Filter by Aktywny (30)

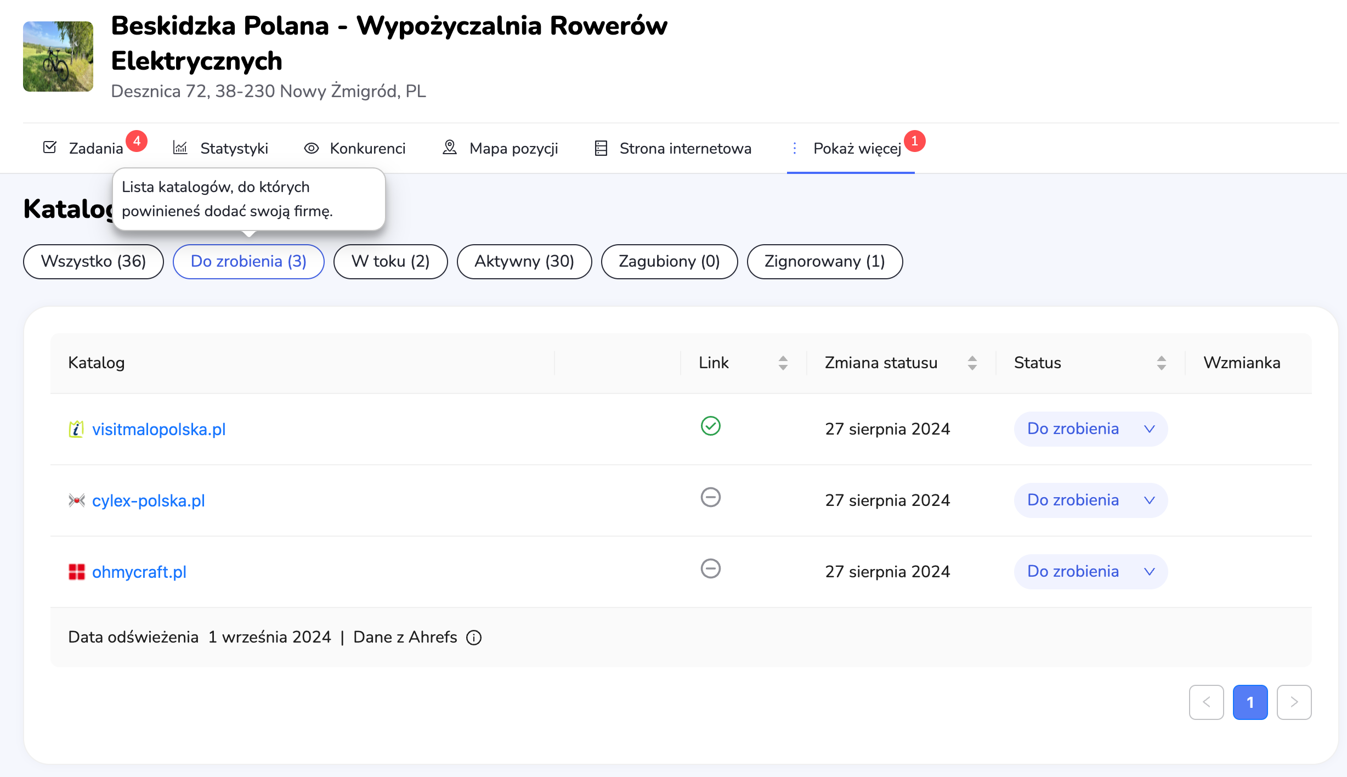pyautogui.click(x=524, y=262)
